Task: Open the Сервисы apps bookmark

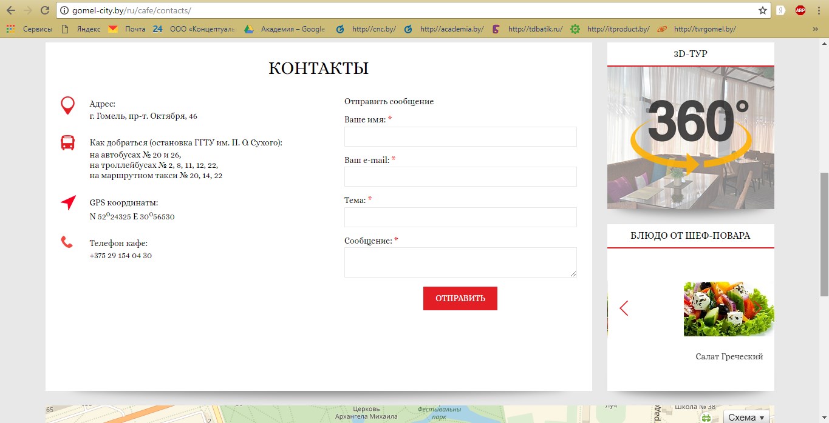Action: point(29,28)
